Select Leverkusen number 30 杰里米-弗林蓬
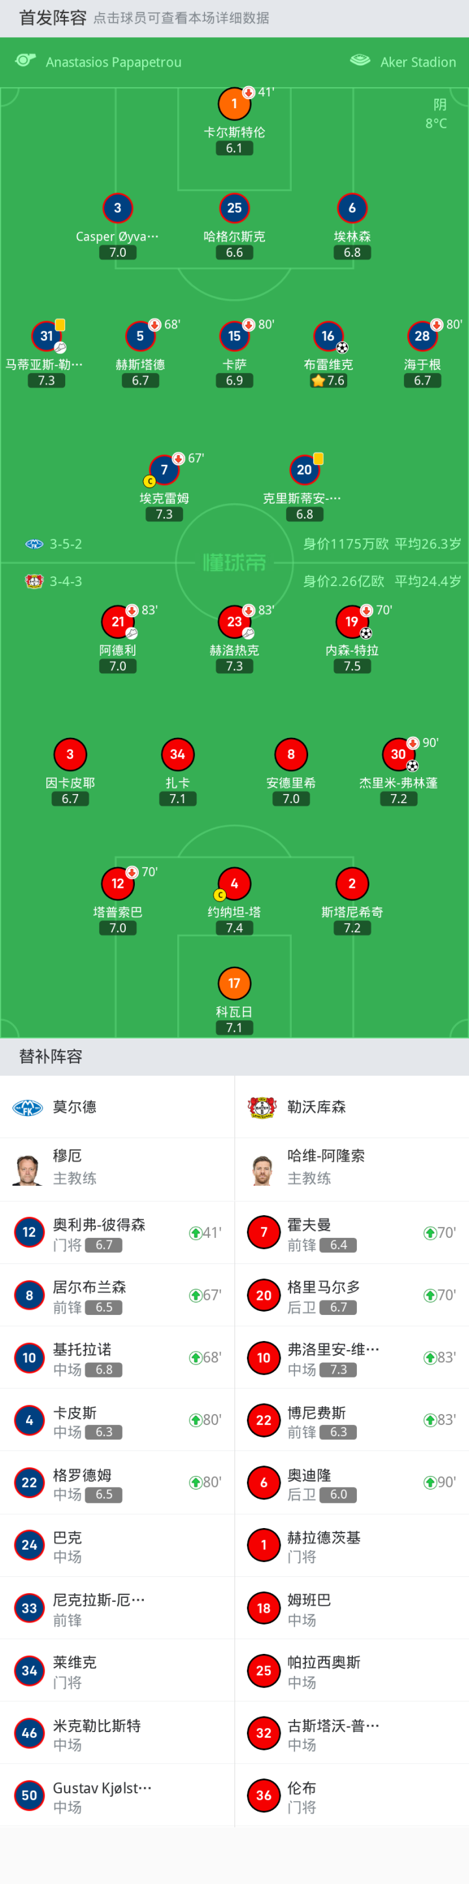The image size is (469, 1884). pos(398,754)
